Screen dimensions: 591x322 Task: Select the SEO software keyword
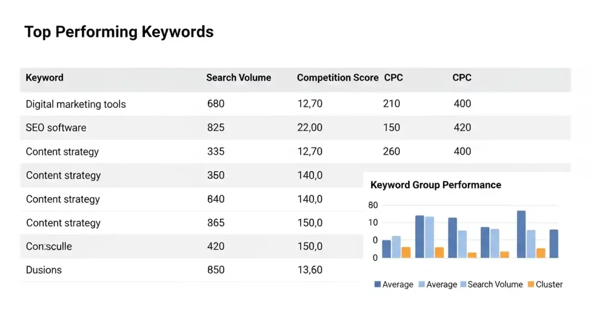56,128
